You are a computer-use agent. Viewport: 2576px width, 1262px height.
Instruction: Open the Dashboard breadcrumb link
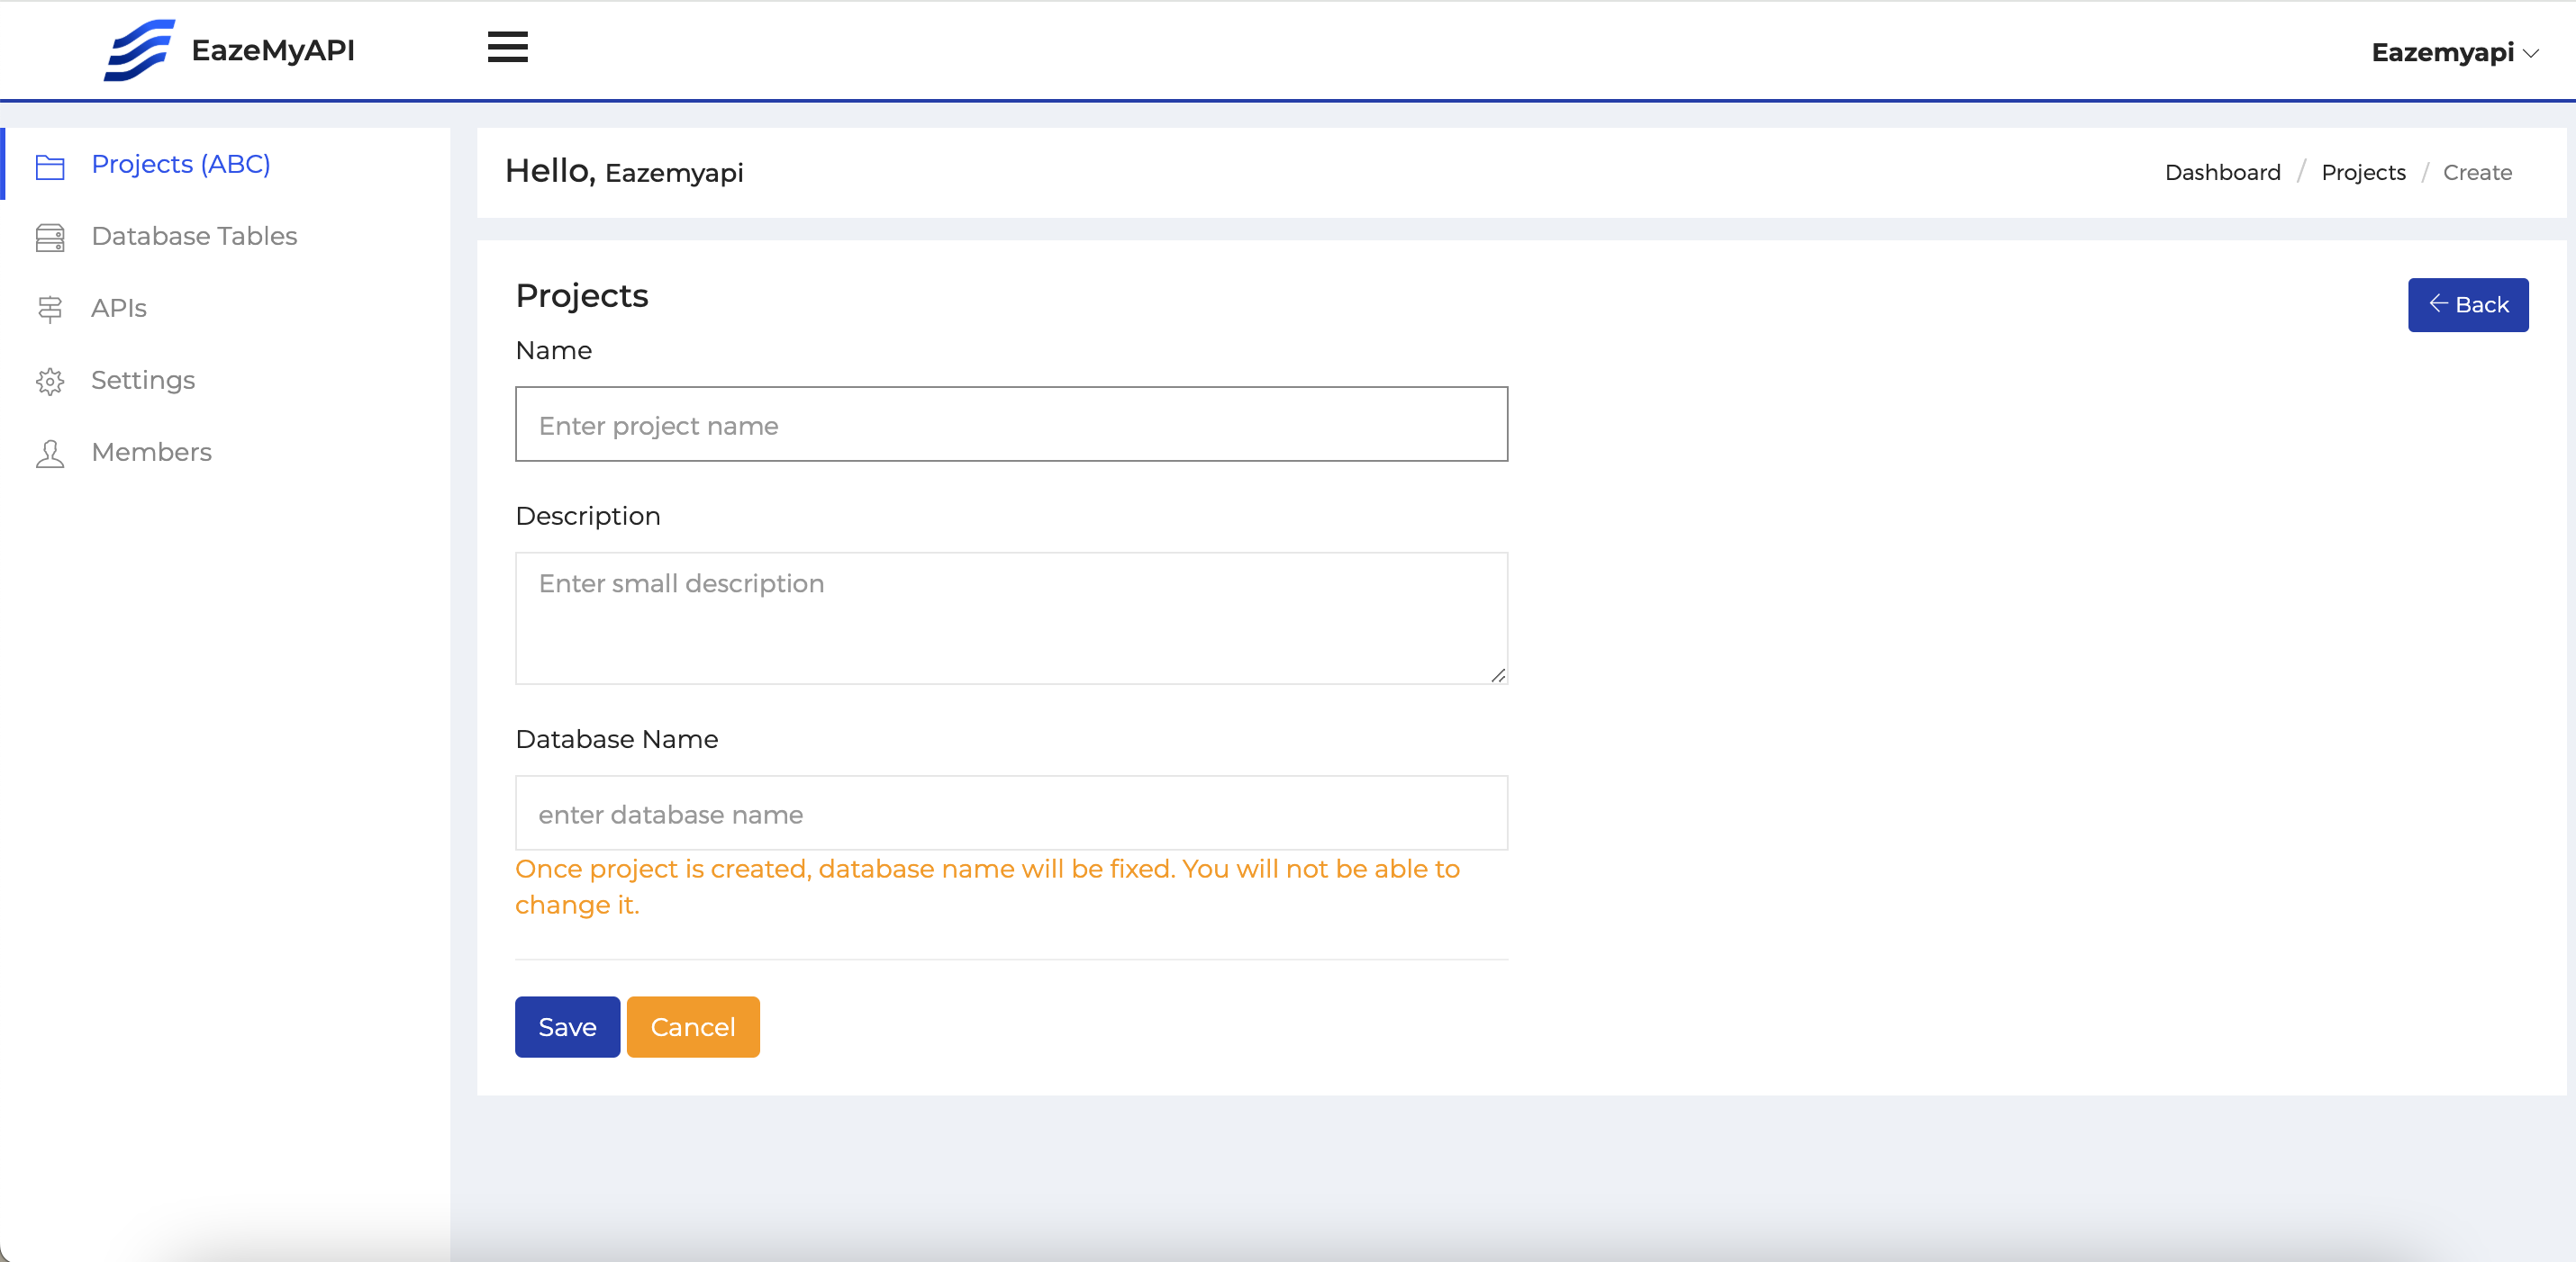[x=2221, y=172]
